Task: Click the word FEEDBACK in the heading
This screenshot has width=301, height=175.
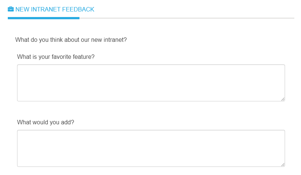Action: point(78,9)
